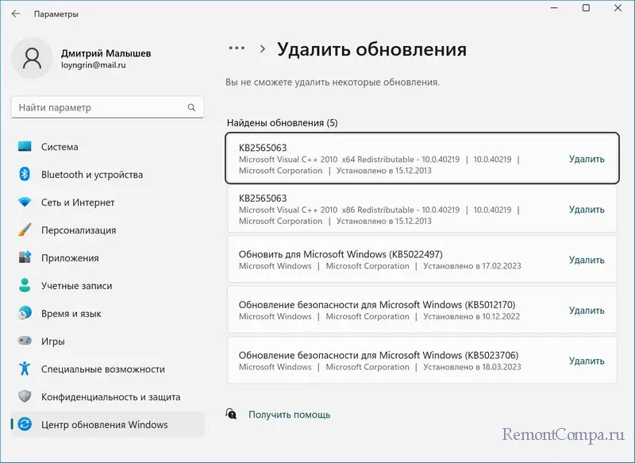Select the Игры gamepad icon

[x=25, y=341]
